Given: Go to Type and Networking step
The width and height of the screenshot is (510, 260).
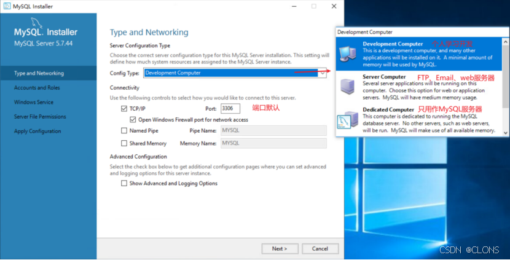Looking at the screenshot, I should (49, 73).
